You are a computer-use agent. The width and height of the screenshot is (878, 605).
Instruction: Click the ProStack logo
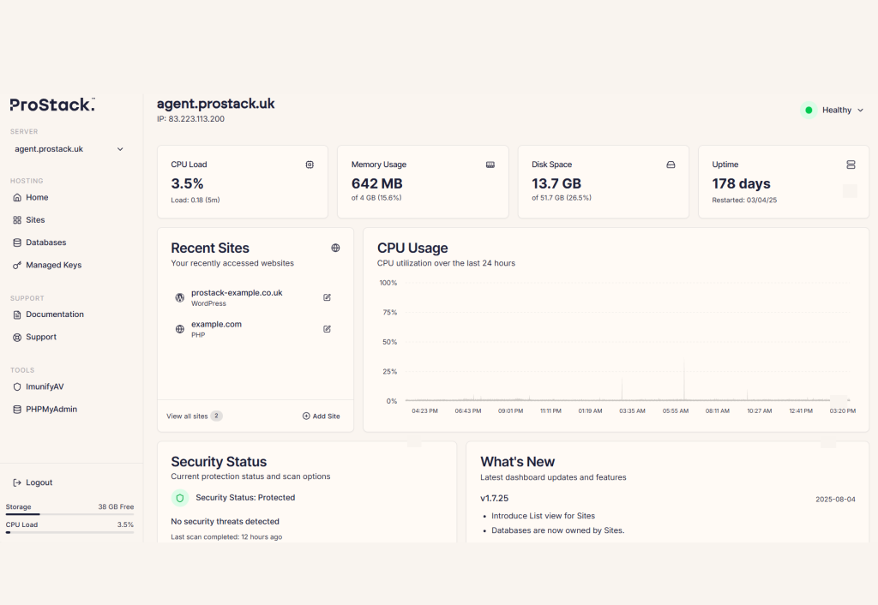(52, 105)
